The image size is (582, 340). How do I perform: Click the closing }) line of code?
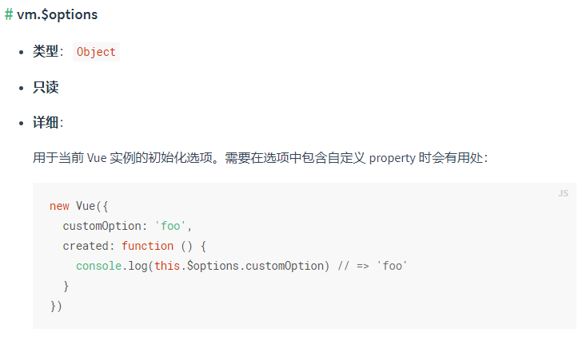coord(56,306)
